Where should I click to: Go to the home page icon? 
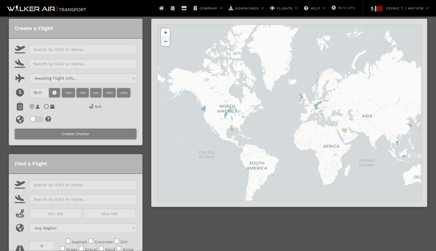click(x=161, y=8)
